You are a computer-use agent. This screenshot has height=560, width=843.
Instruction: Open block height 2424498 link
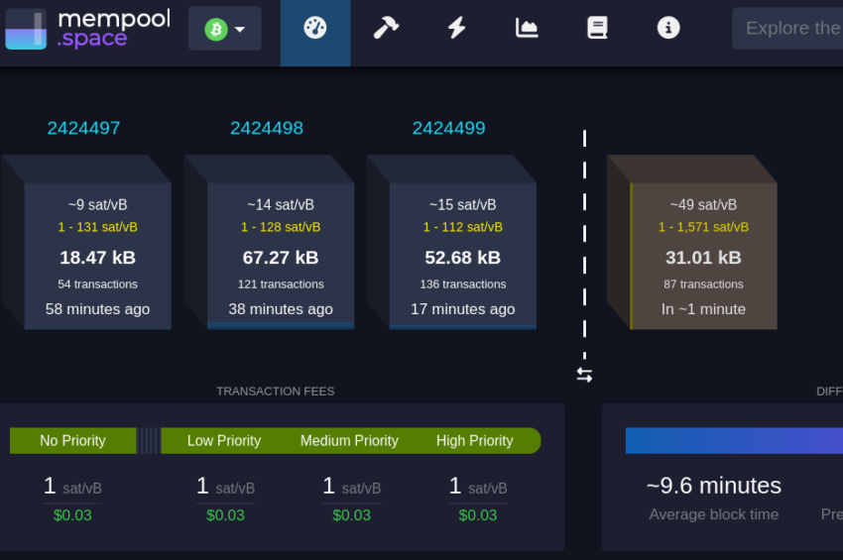pos(267,128)
